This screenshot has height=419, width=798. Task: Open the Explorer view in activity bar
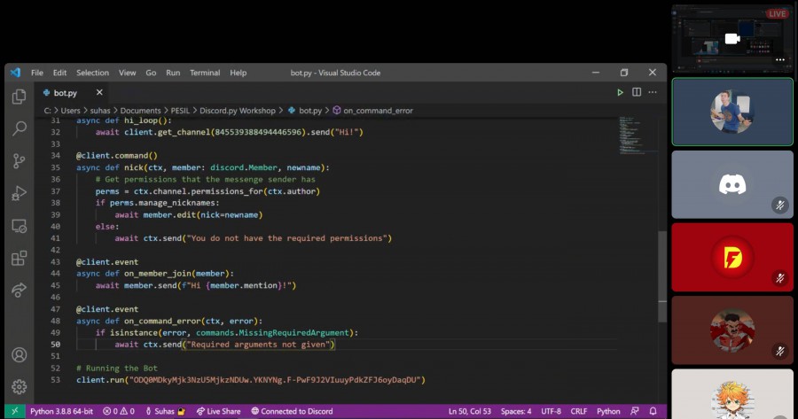click(x=19, y=97)
